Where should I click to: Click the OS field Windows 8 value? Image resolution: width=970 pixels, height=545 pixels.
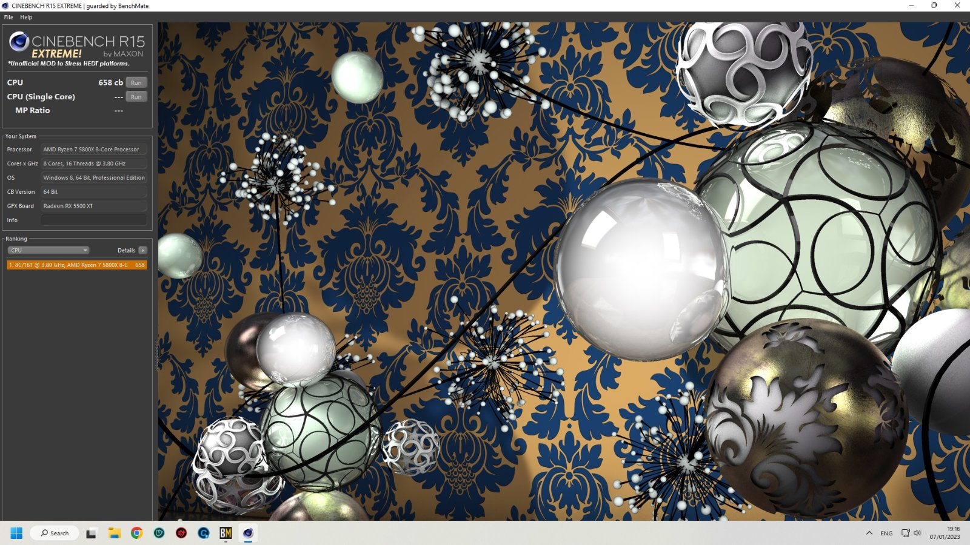(94, 177)
